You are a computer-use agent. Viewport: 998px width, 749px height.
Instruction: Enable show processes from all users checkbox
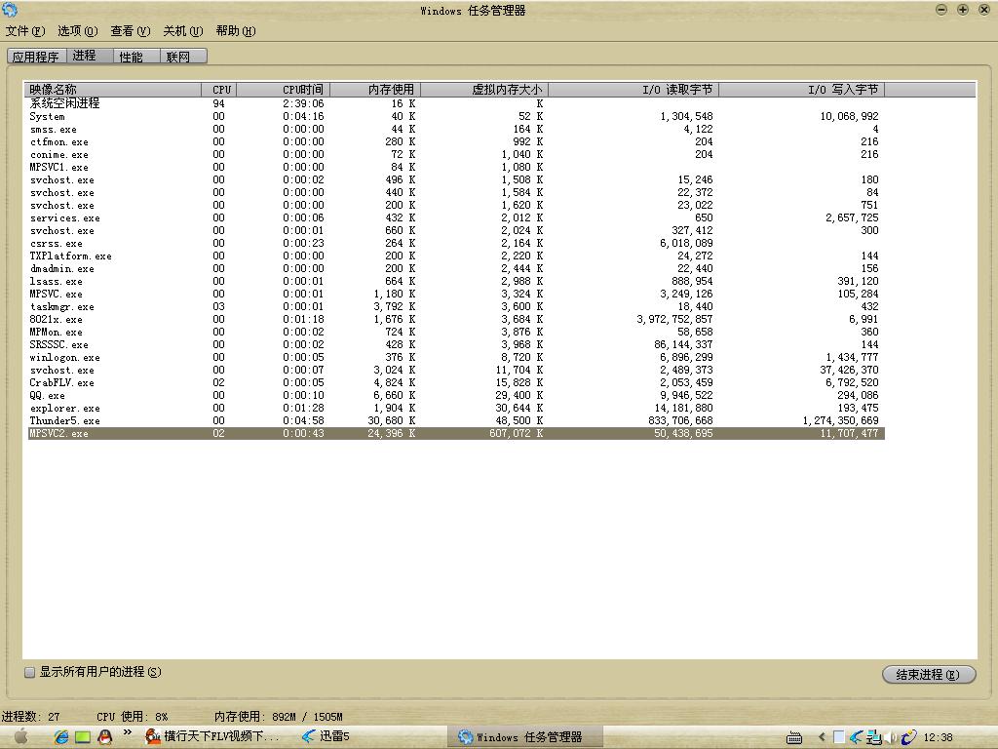pyautogui.click(x=30, y=672)
